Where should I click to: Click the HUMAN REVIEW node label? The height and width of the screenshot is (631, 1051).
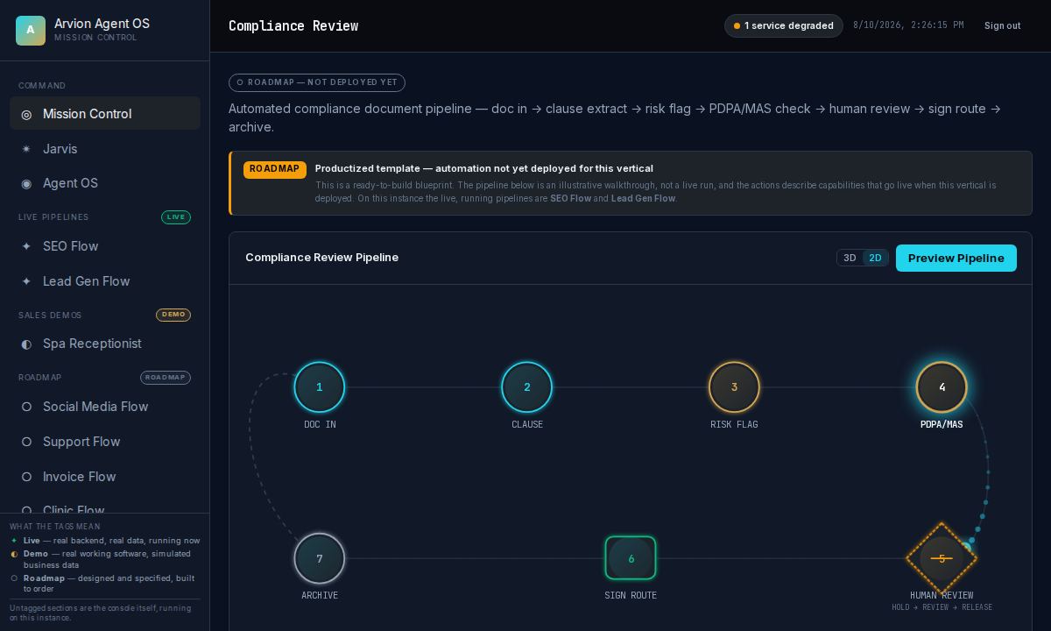pos(942,595)
